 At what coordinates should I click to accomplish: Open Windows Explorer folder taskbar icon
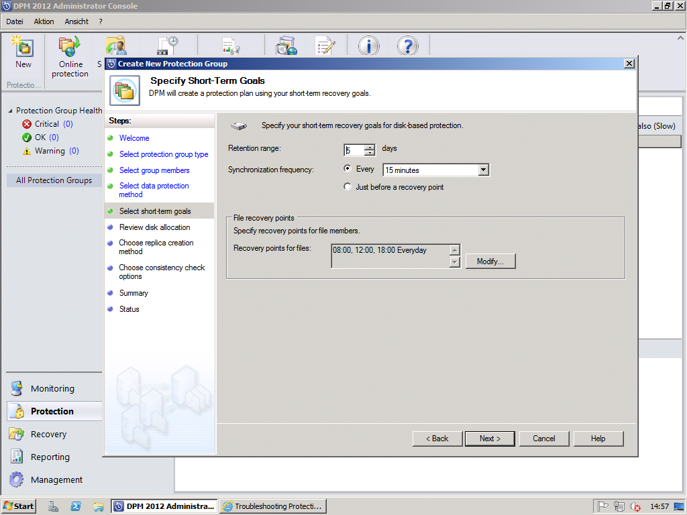[x=99, y=506]
